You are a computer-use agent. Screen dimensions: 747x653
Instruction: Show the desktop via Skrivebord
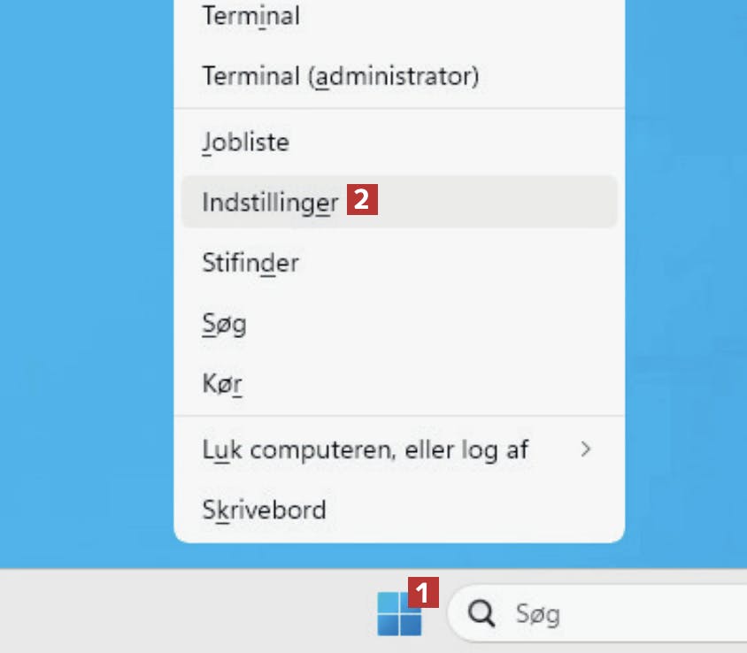(x=264, y=511)
